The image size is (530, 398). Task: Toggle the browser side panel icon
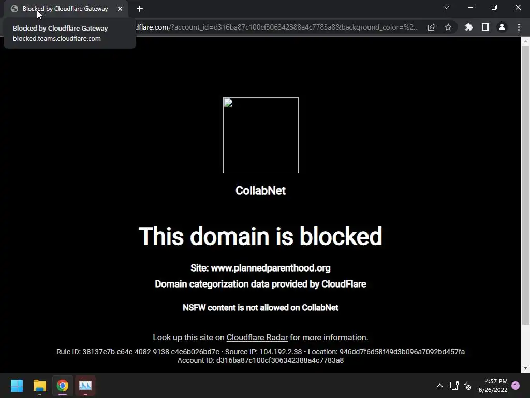click(x=485, y=27)
